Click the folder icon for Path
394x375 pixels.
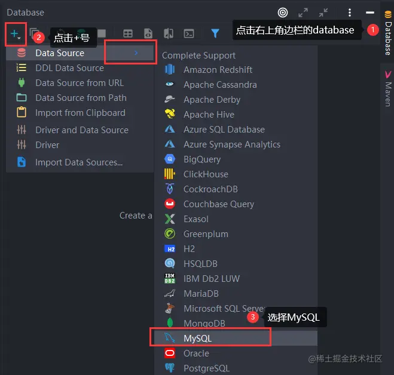click(x=22, y=98)
